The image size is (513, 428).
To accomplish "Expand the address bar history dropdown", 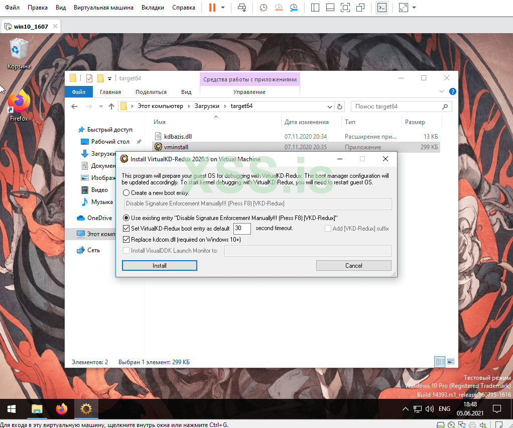I will point(329,107).
